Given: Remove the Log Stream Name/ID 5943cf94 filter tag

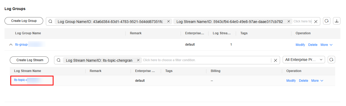Looking at the screenshot, I should point(289,21).
